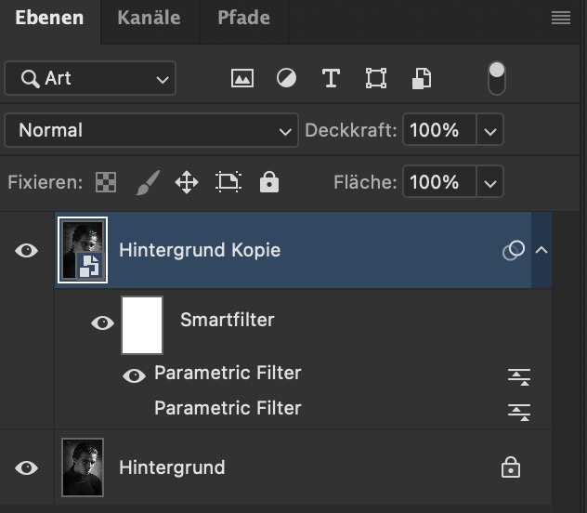Lock layer position move icon
Screen dimensions: 587x513
point(187,183)
